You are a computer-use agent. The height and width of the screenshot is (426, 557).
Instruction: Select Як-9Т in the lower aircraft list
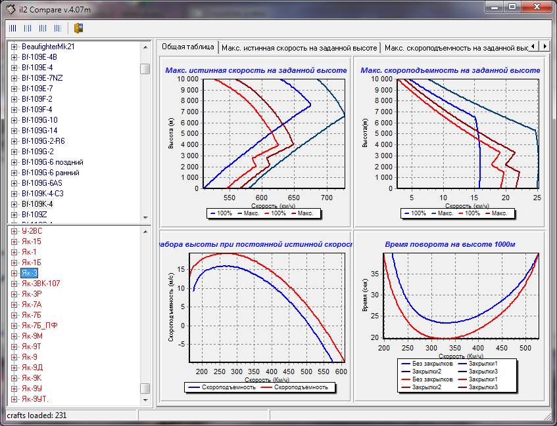32,347
